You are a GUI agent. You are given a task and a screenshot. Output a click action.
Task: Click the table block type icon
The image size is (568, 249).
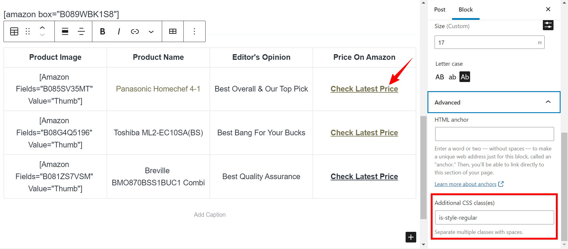pos(14,31)
